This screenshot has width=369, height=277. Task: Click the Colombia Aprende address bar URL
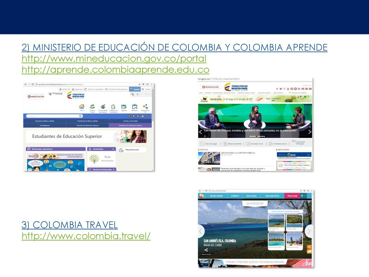click(x=61, y=84)
